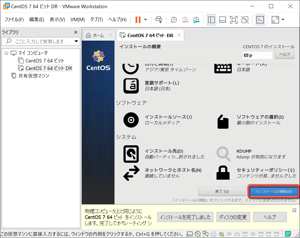Click インストールを完了しました button
Image resolution: width=300 pixels, height=238 pixels.
click(x=185, y=217)
